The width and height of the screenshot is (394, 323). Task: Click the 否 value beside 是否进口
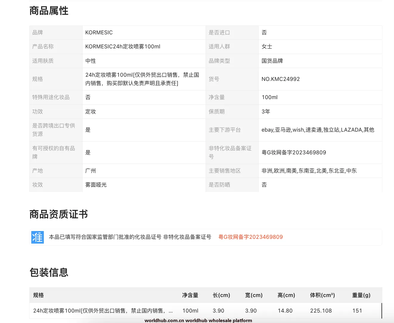point(264,33)
